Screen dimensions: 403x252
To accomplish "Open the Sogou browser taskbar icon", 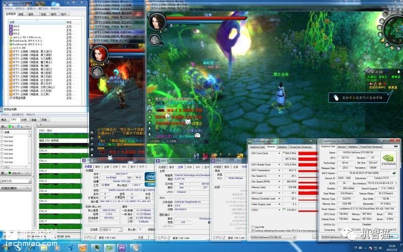I will click(x=18, y=248).
